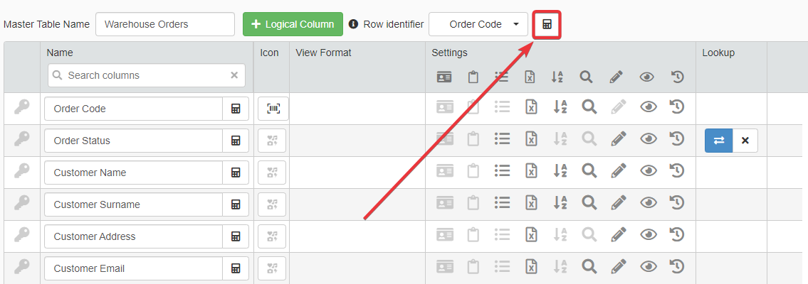Click the calculator icon next to Row identifier
This screenshot has width=808, height=284.
click(x=547, y=24)
